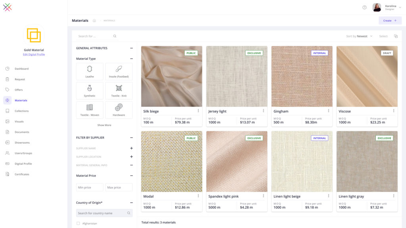Collapse the Material General Info section
Screen dimensions: 406x228
(x=132, y=165)
